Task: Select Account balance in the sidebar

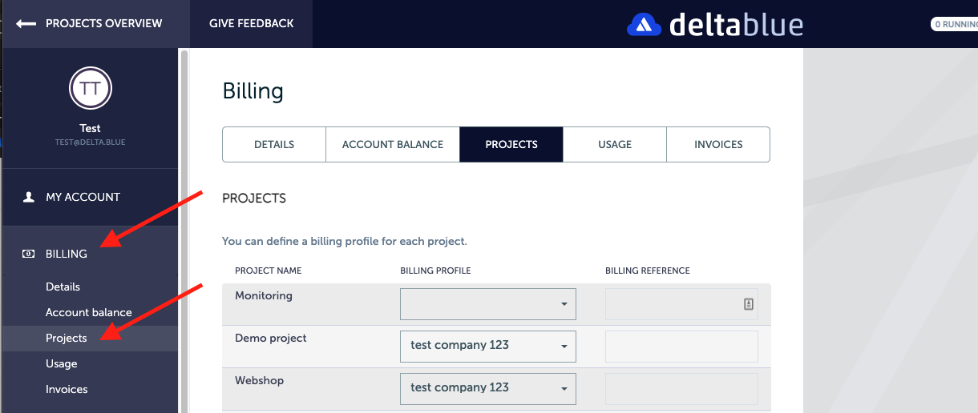Action: click(89, 312)
